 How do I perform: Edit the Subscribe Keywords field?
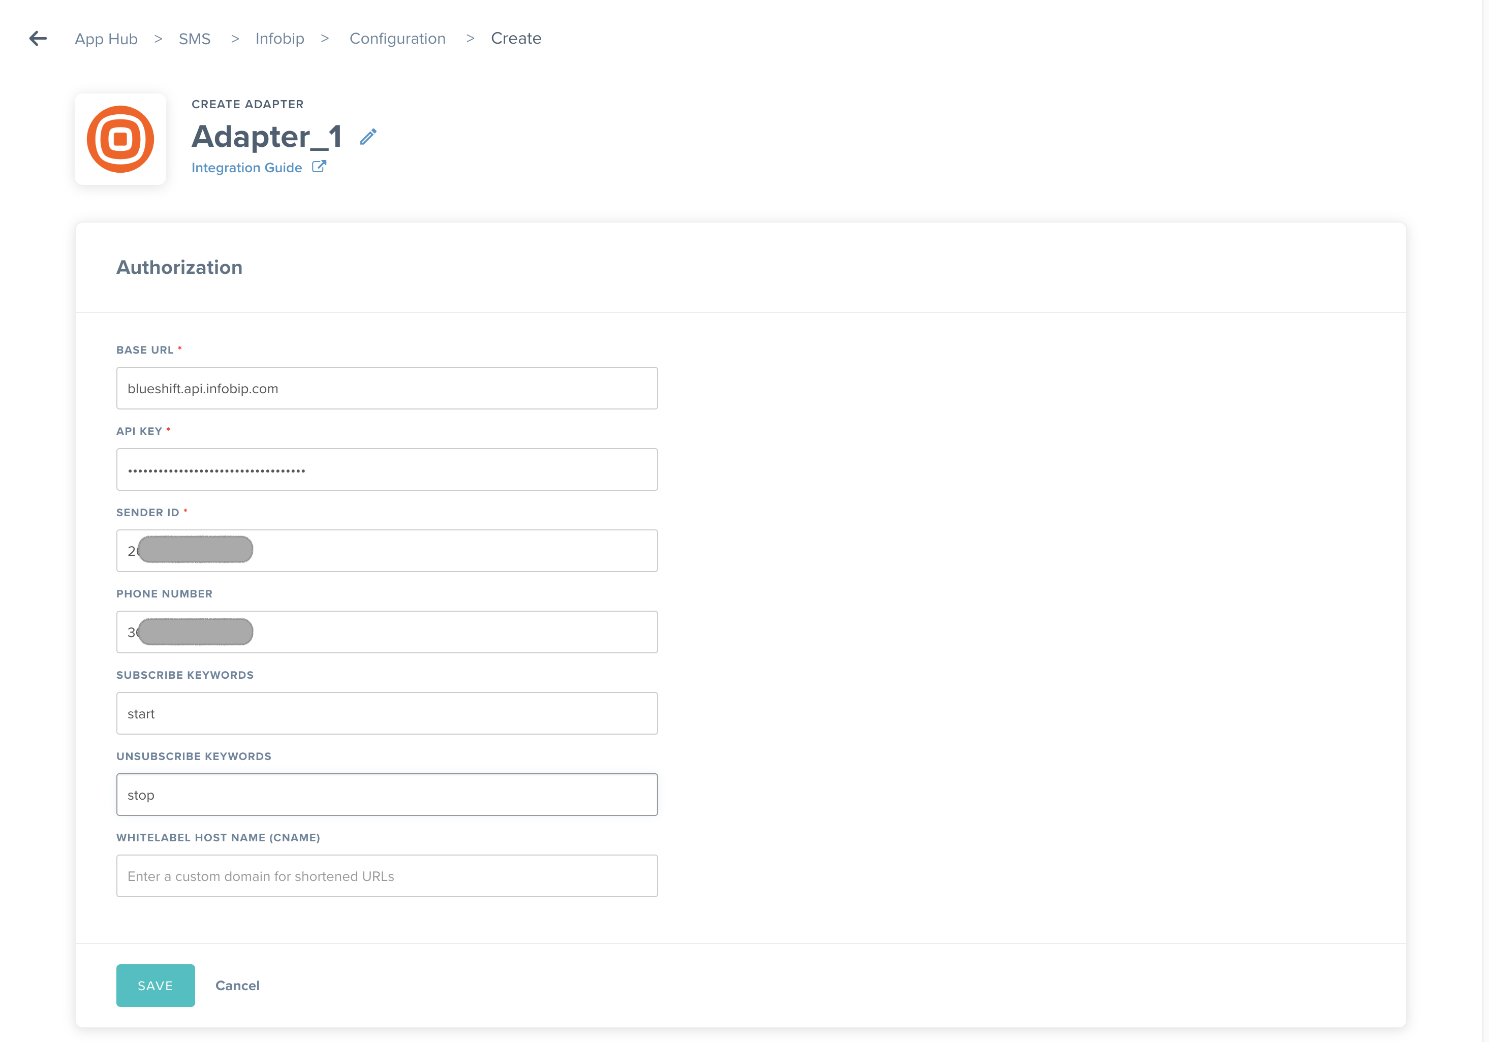click(387, 713)
